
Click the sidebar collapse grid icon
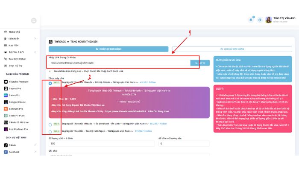pyautogui.click(x=34, y=20)
